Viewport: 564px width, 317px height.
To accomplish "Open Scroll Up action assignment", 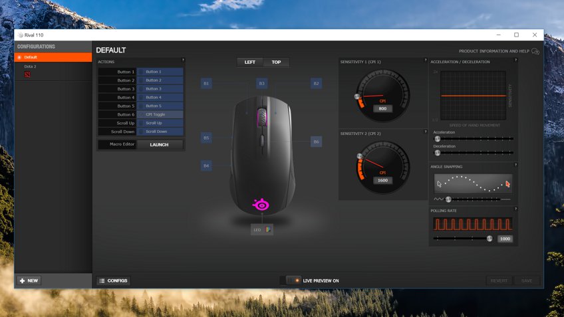I will [x=160, y=123].
